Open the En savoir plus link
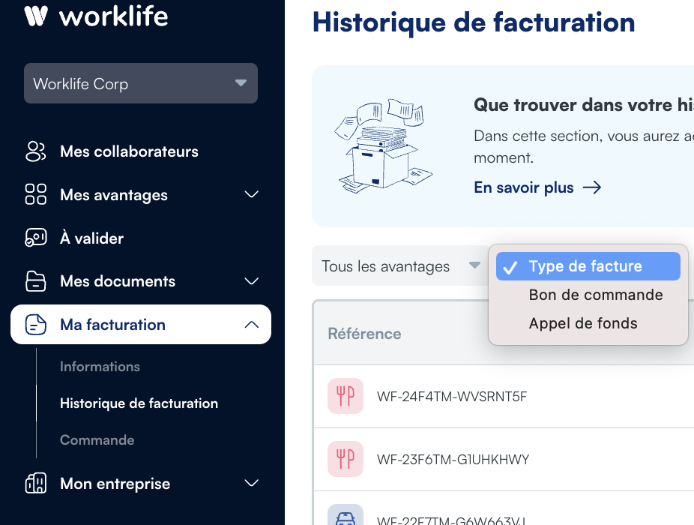The image size is (694, 525). coord(523,187)
